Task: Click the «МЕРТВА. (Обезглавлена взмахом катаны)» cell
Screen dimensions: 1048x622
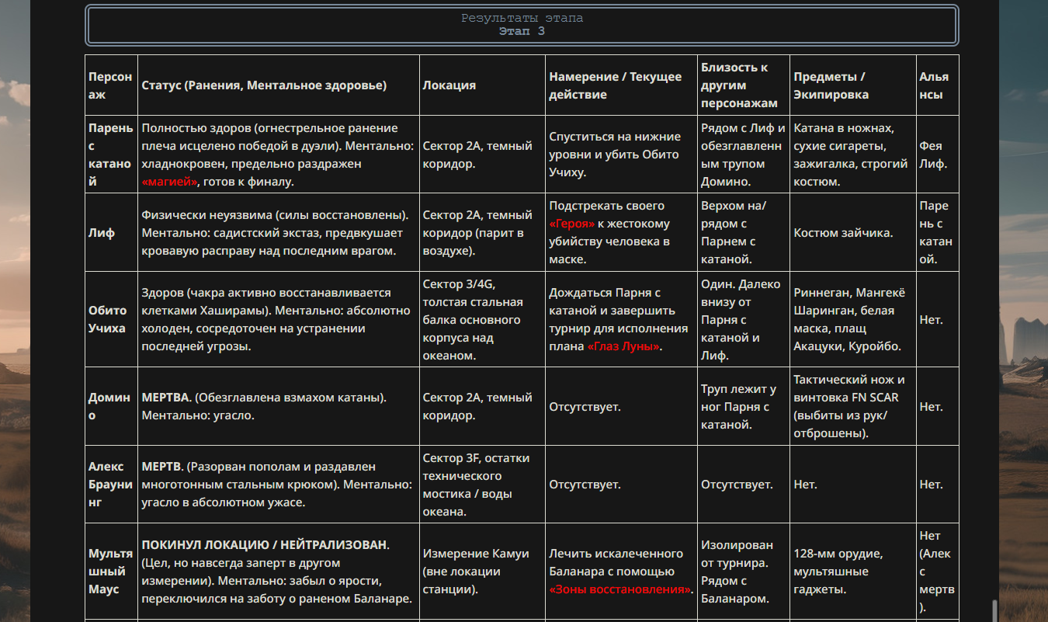Action: [x=279, y=407]
